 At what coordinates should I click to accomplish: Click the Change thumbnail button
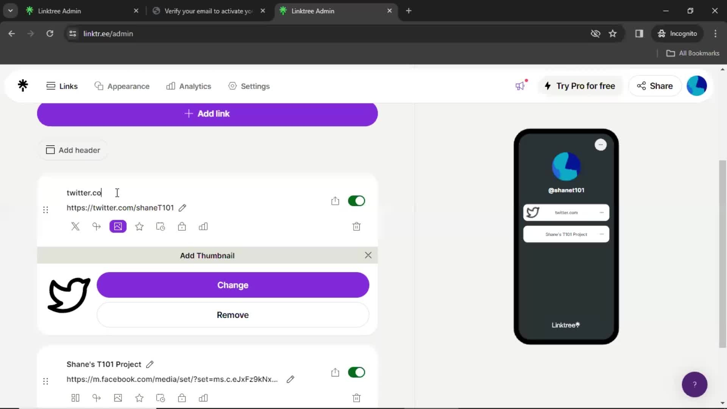(233, 285)
